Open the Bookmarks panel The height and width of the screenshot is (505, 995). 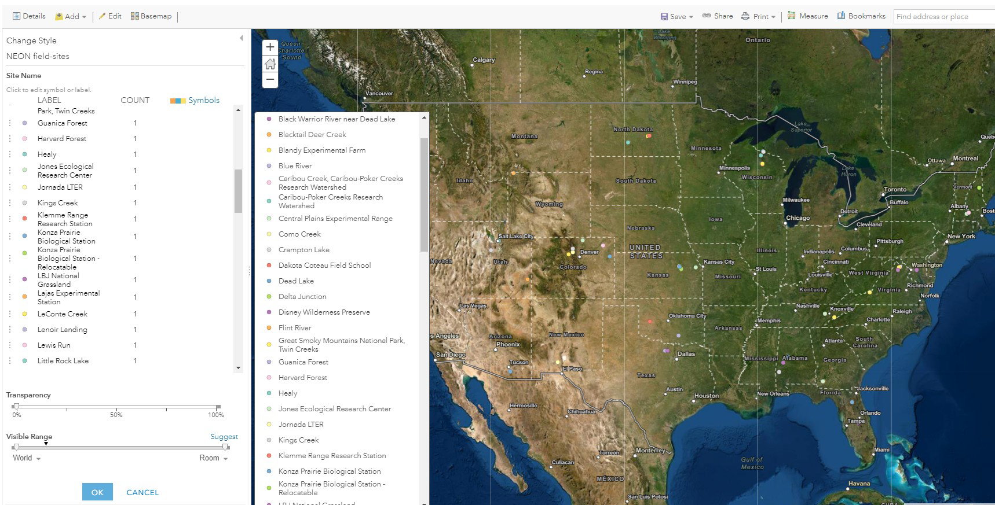point(861,16)
